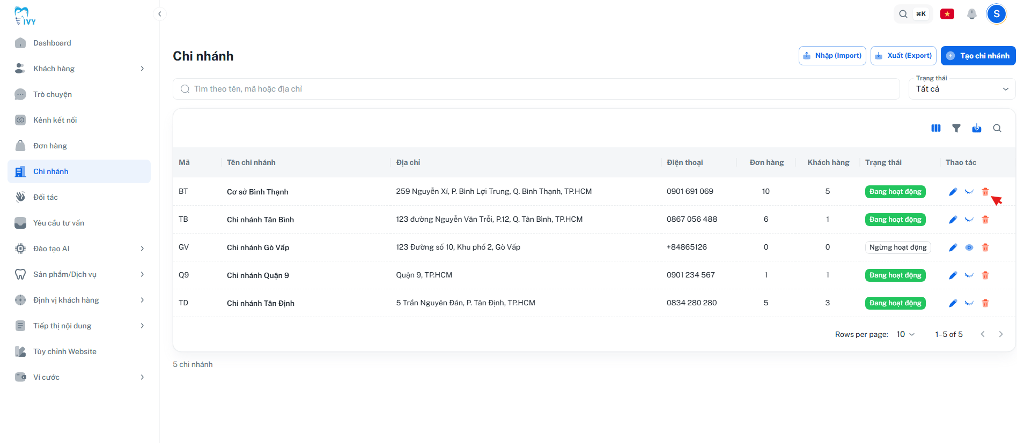Go to Kênh kết nối
This screenshot has width=1017, height=443.
(x=79, y=120)
